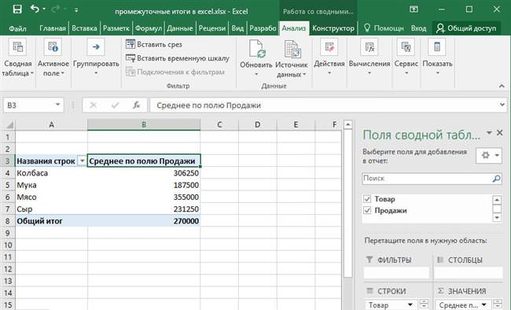This screenshot has height=310, width=511.
Task: Select row 8 header
Action: [x=8, y=221]
